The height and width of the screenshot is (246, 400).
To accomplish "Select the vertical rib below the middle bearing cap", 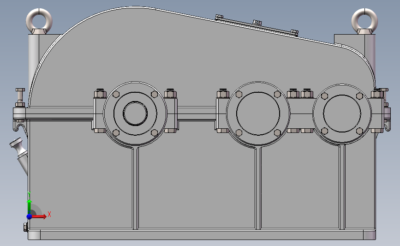I will [258, 187].
